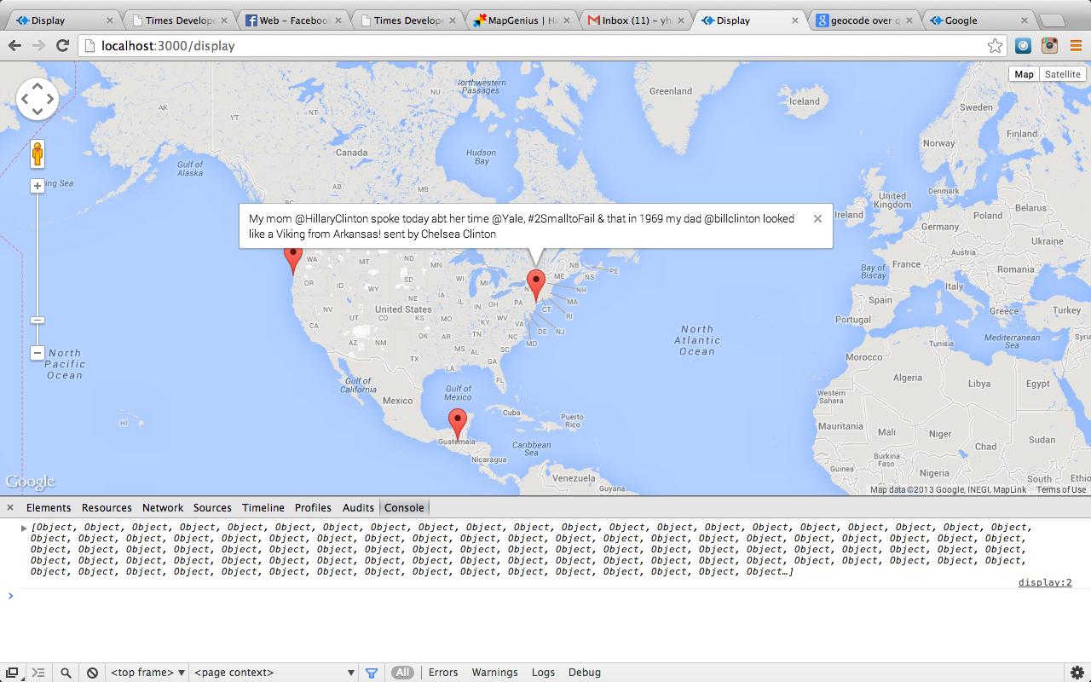This screenshot has width=1091, height=682.
Task: Click the map pan control circle
Action: tap(38, 99)
